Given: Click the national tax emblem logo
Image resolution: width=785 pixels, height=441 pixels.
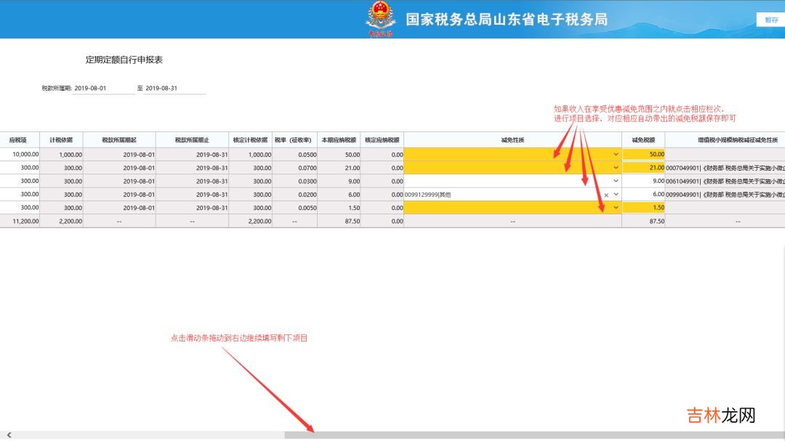Looking at the screenshot, I should [x=380, y=19].
